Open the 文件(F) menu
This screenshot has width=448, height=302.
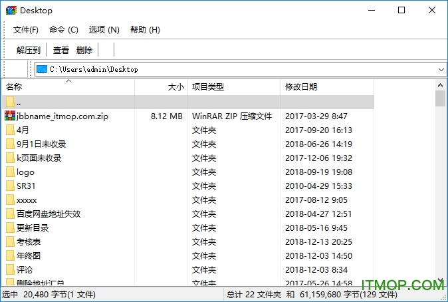coord(26,29)
